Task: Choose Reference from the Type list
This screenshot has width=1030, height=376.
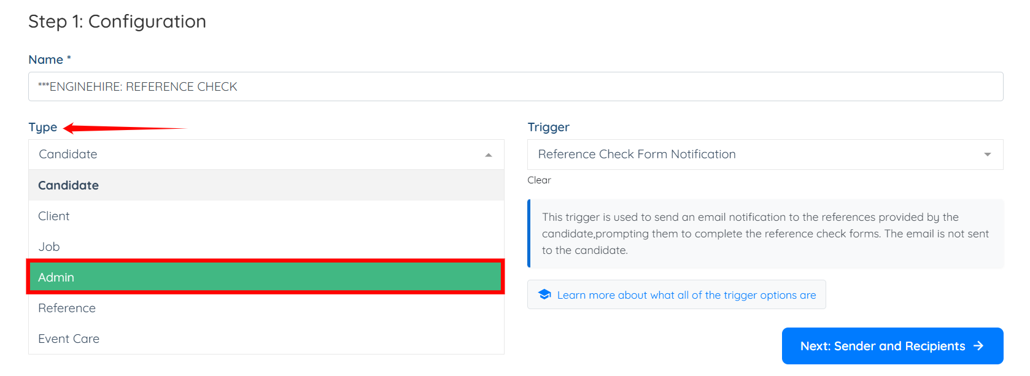Action: (x=67, y=308)
